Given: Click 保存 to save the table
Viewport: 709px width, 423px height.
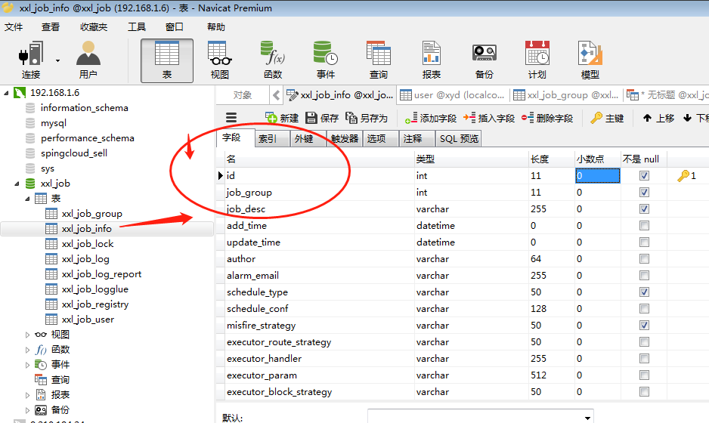Looking at the screenshot, I should (x=322, y=118).
